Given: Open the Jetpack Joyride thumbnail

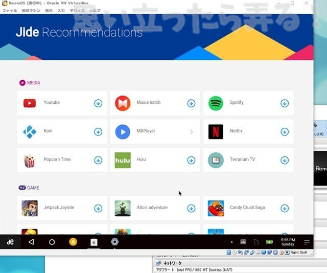Looking at the screenshot, I should 30,208.
